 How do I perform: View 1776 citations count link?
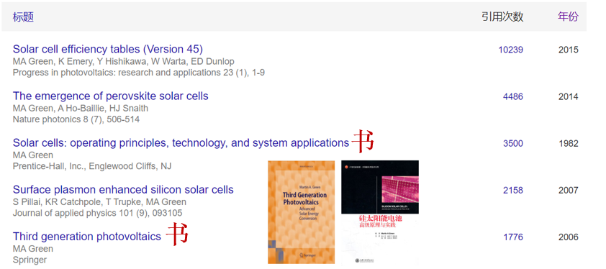(513, 237)
